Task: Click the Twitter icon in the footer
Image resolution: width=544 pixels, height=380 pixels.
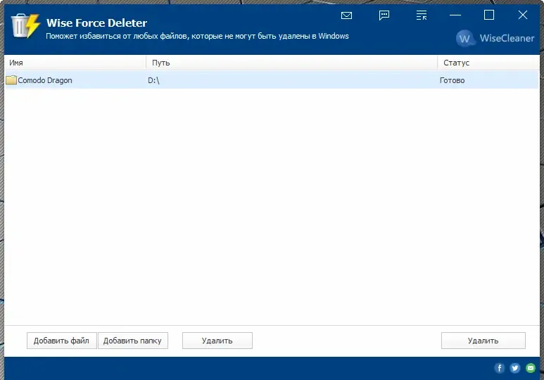Action: [x=515, y=368]
